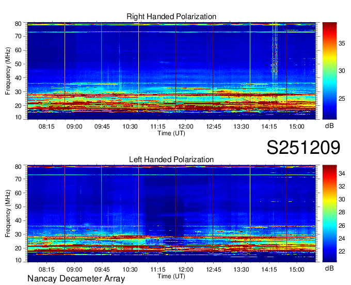Click the Left Handed Polarization dB colorbar
The height and width of the screenshot is (285, 351).
[329, 213]
